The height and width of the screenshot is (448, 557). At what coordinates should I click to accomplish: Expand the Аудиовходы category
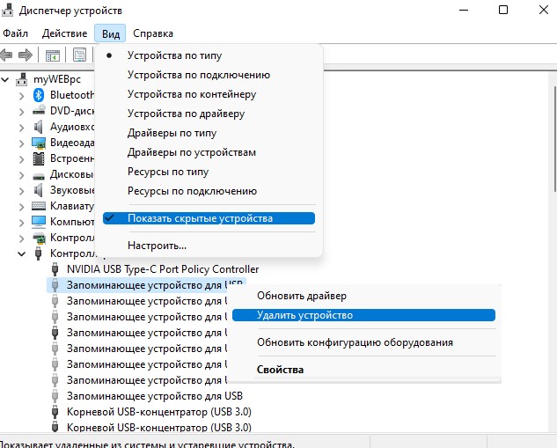pos(22,128)
